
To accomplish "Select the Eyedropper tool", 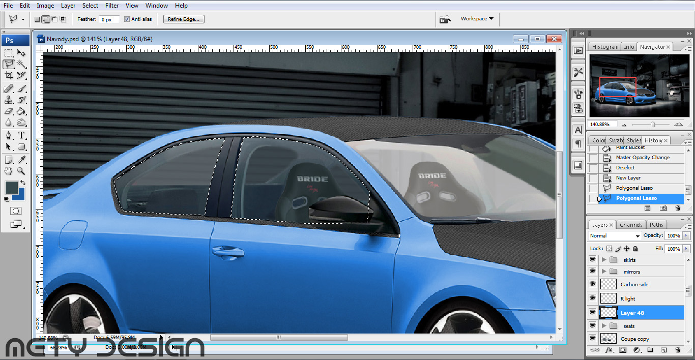I will 21,160.
